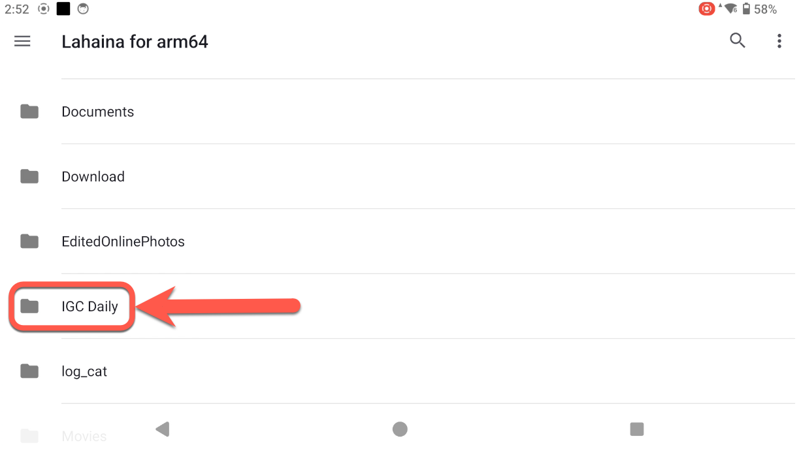Click the IGC Daily folder icon

[29, 306]
